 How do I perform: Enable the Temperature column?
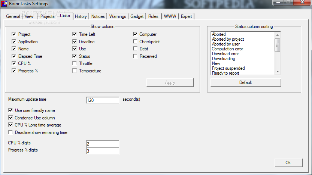75,71
